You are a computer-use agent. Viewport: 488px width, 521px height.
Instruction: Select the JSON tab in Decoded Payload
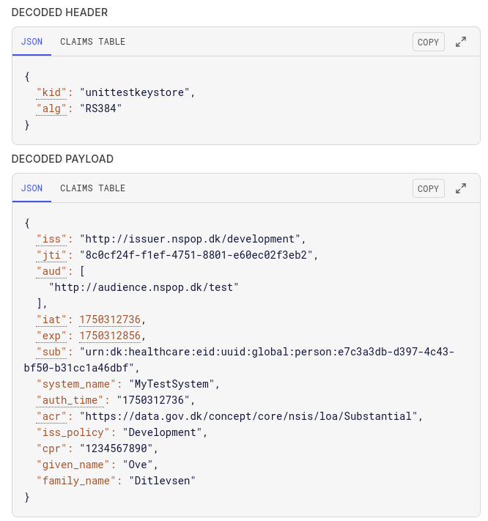(x=32, y=188)
